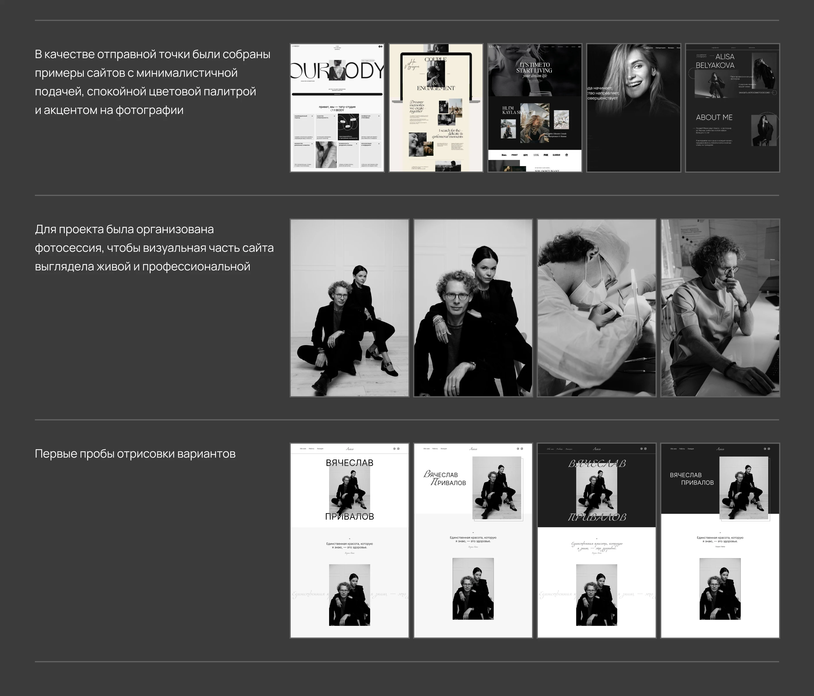Open hamburger menu on Kayla Skye site preview
The height and width of the screenshot is (696, 814).
tap(579, 47)
